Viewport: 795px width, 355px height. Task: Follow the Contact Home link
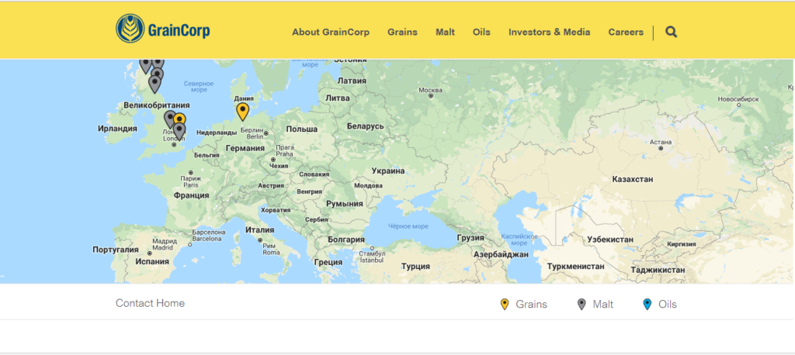click(150, 303)
